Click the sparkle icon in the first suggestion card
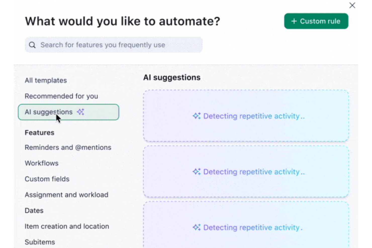Image resolution: width=372 pixels, height=248 pixels. (x=197, y=116)
